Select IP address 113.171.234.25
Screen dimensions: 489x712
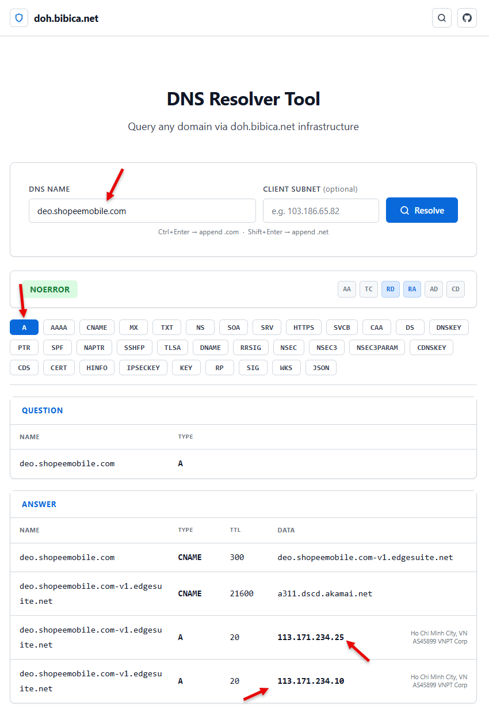(311, 637)
